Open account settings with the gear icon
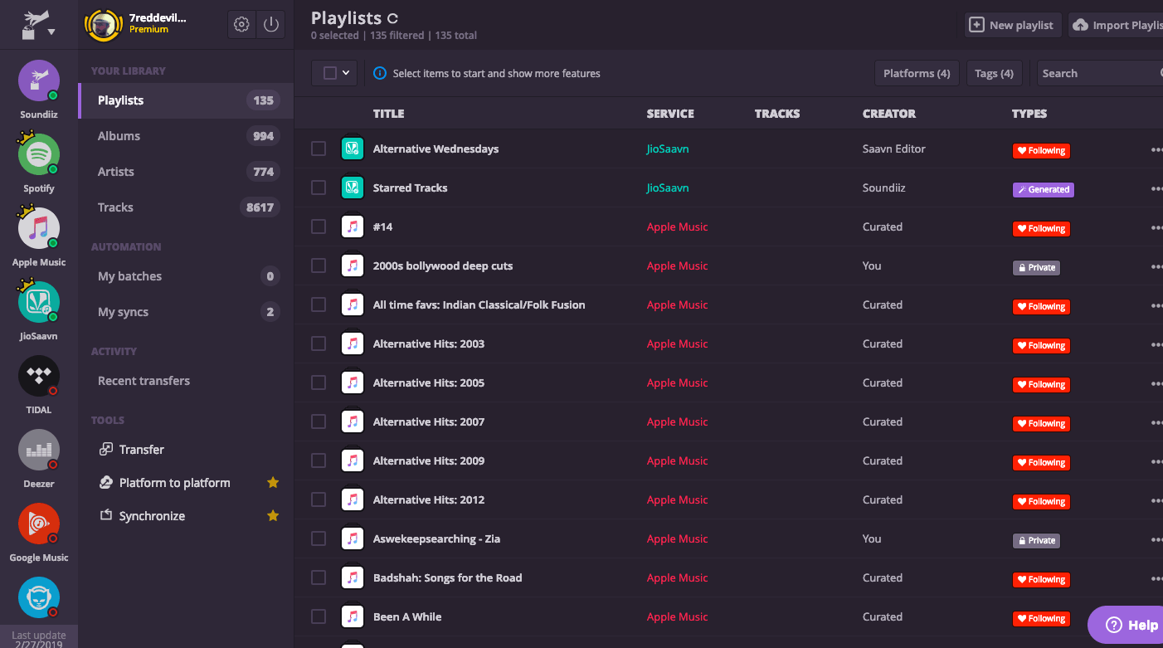This screenshot has width=1163, height=648. click(x=241, y=24)
